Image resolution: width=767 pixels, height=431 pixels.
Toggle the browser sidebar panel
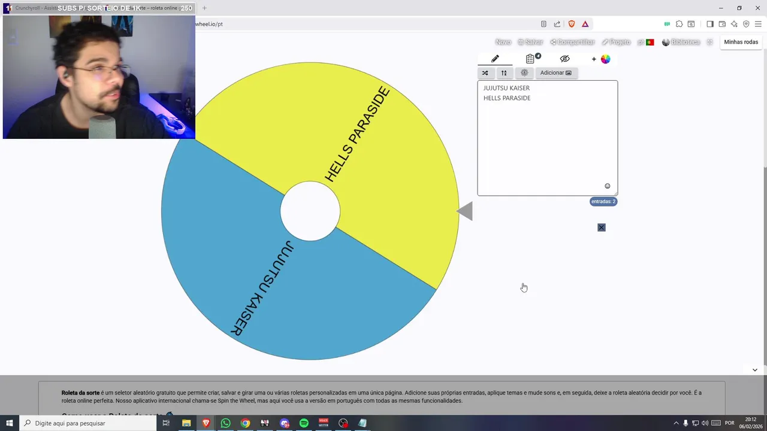[710, 24]
